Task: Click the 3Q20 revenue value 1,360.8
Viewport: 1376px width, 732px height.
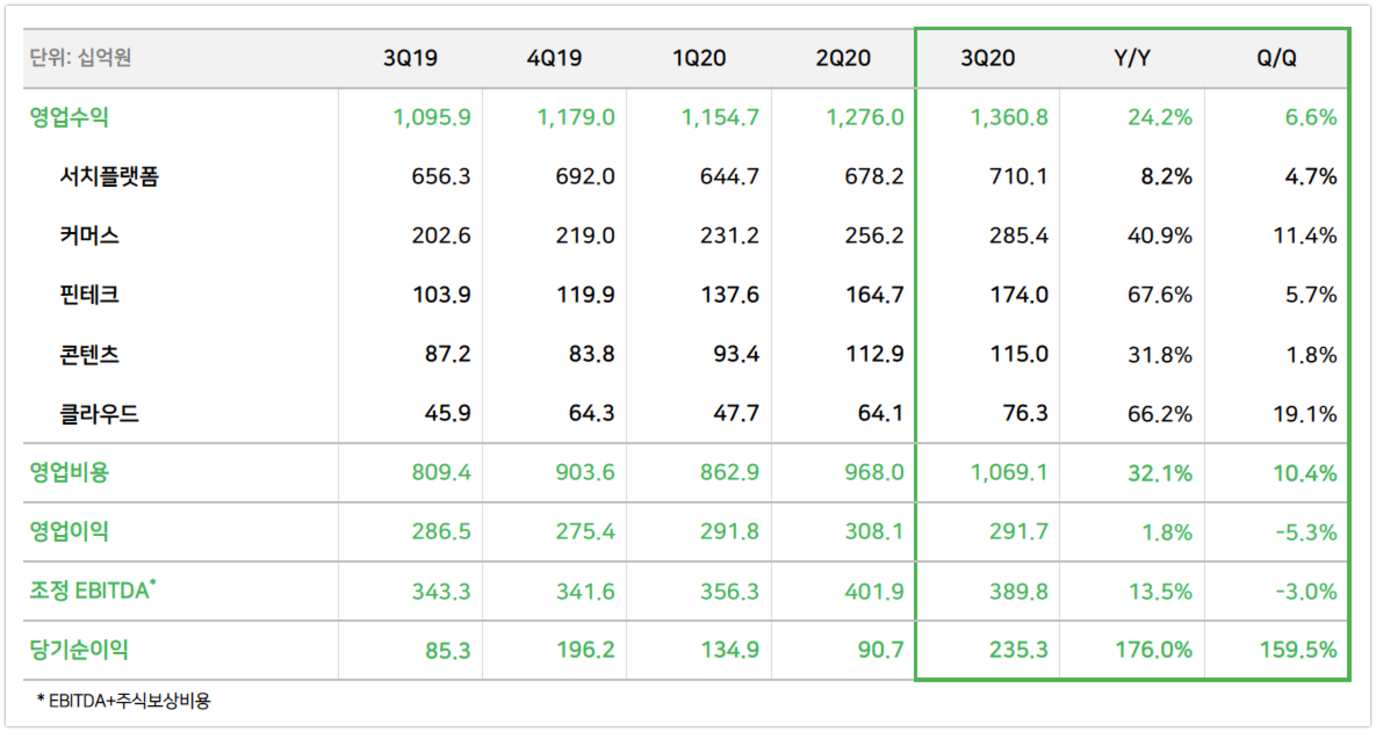Action: click(x=1009, y=117)
